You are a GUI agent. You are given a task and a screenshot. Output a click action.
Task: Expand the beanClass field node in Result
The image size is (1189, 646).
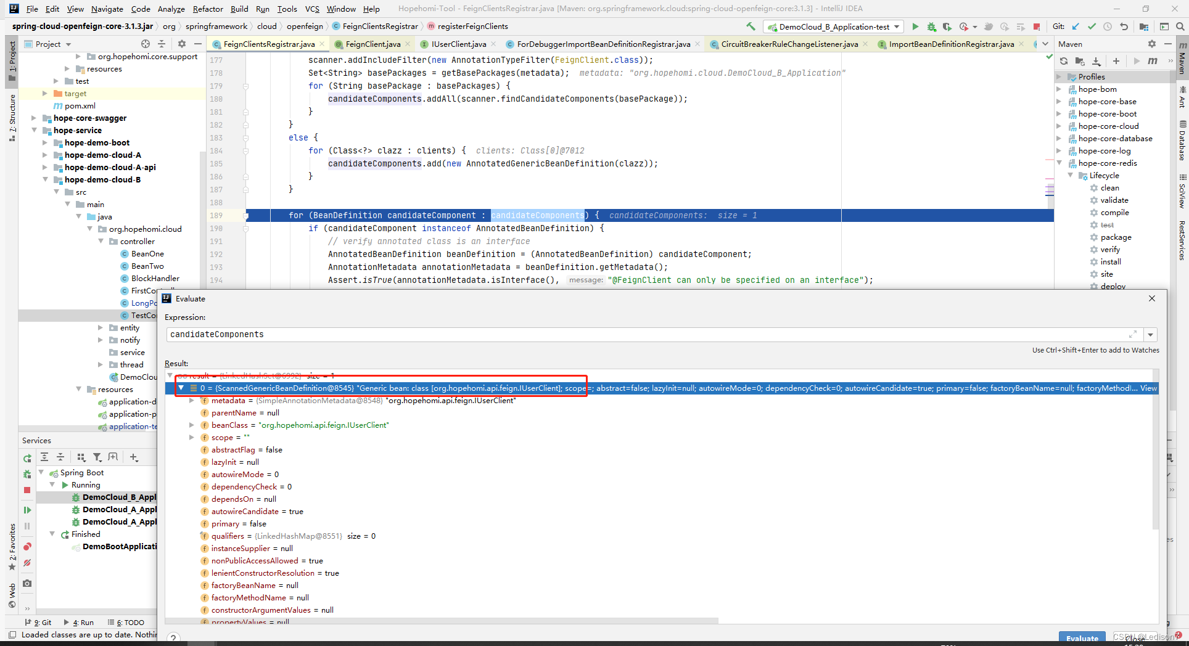[x=192, y=425]
